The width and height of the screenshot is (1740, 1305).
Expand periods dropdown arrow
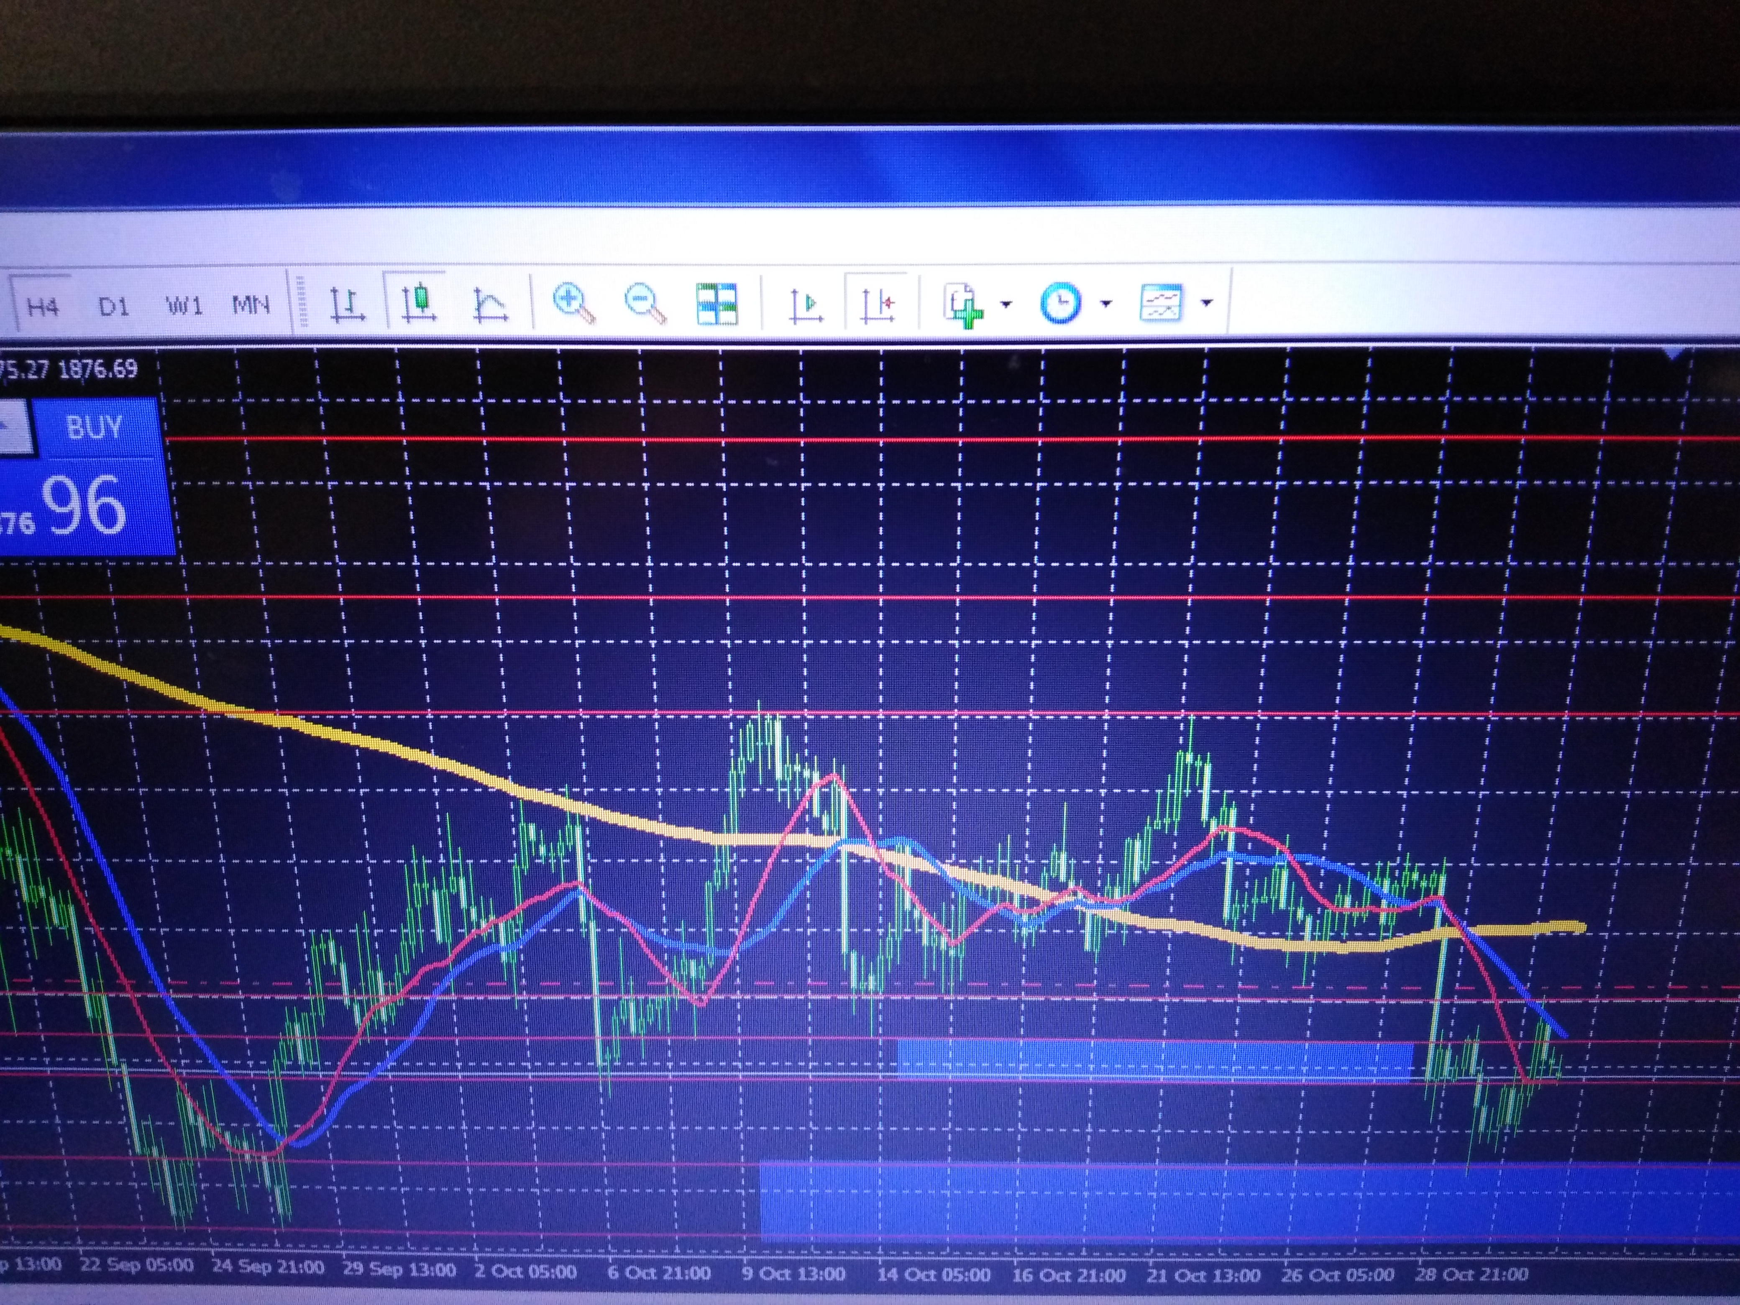tap(1106, 303)
